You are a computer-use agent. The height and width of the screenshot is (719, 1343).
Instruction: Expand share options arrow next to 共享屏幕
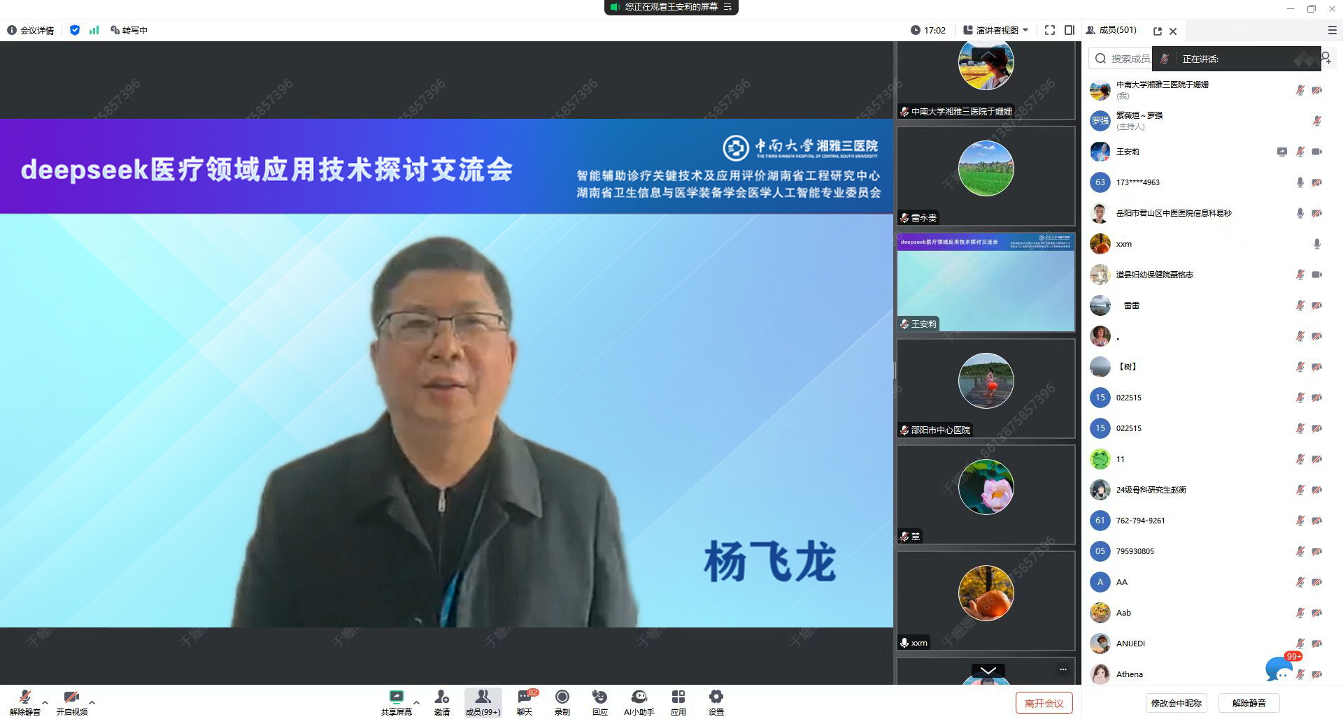(x=416, y=703)
